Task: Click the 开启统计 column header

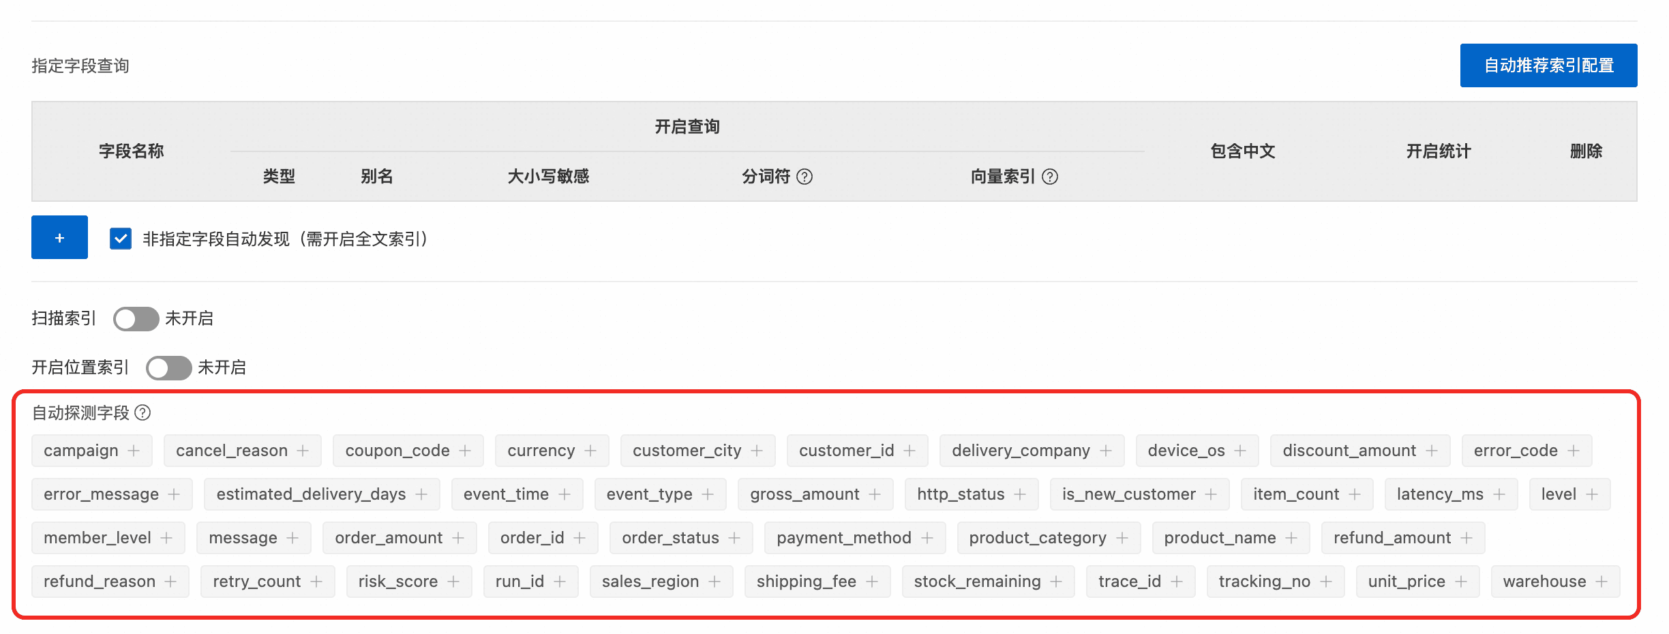Action: (x=1439, y=151)
